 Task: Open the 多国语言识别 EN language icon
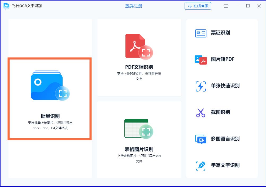200,139
